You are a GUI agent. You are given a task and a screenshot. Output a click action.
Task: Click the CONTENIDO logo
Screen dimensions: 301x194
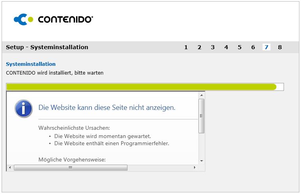[x=53, y=19]
